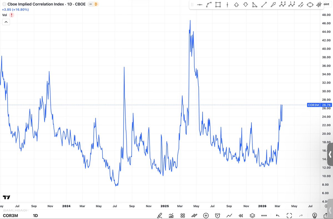
Task: Select the arrow drawing tool
Action: 273,5
